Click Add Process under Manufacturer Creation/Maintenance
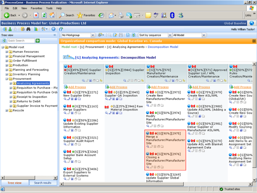The width and height of the screenshot is (257, 193). click(160, 87)
